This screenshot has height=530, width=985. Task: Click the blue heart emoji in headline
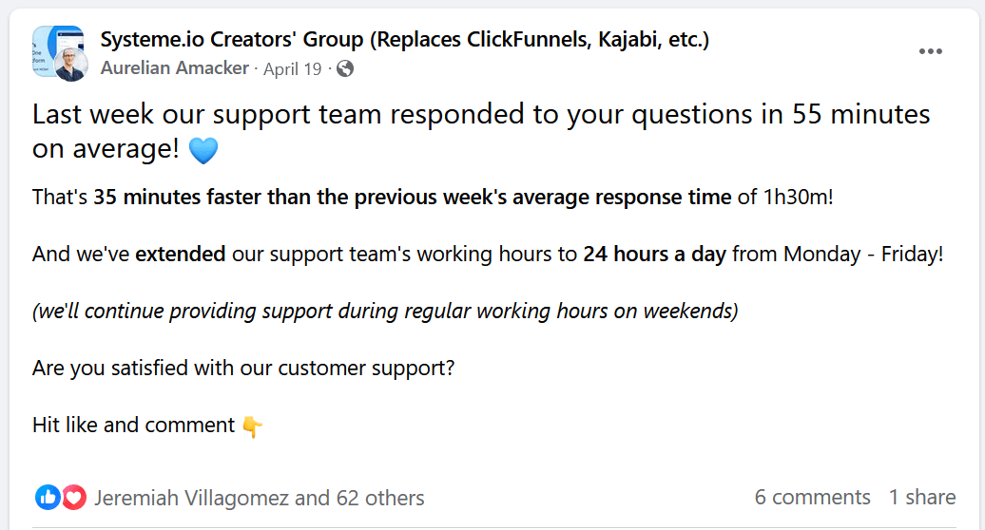coord(203,151)
